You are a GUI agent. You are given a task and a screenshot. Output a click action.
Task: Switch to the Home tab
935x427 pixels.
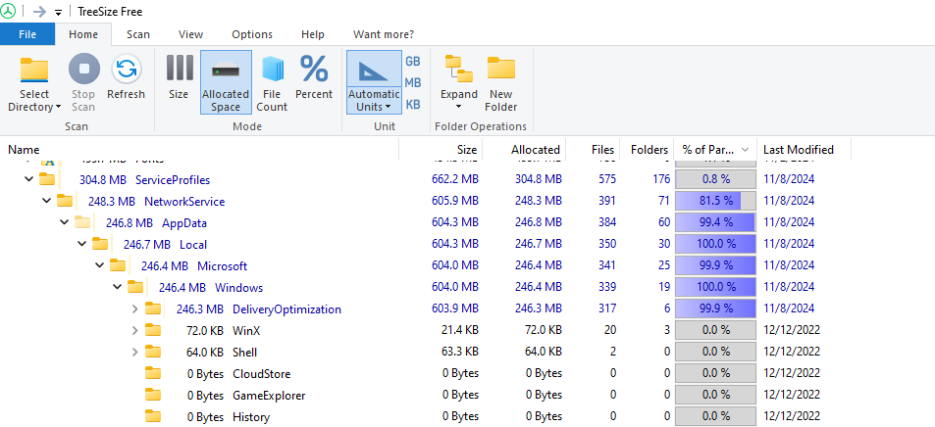coord(82,34)
